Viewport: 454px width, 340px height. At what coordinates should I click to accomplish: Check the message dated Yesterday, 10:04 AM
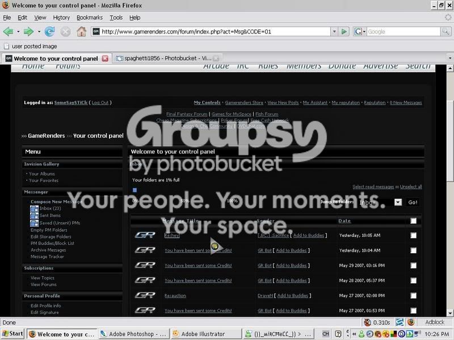(413, 250)
